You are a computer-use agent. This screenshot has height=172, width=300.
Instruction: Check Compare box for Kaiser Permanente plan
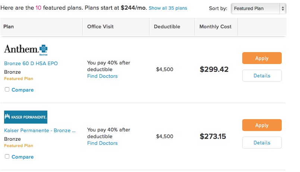click(7, 156)
